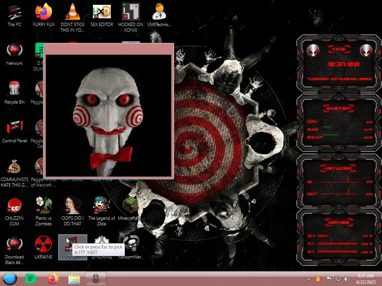Open Action Center flag icon
The image size is (382, 286).
coord(328,279)
